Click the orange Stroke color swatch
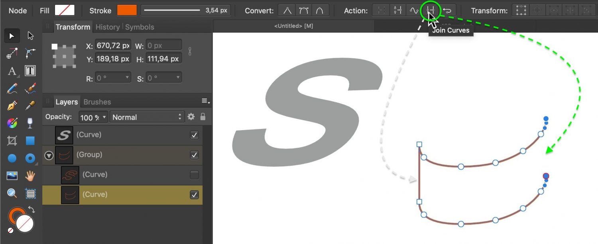598x244 pixels. click(x=127, y=11)
